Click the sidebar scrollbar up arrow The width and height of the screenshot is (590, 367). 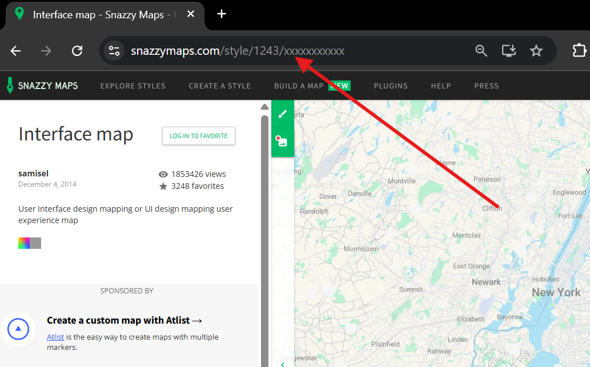pyautogui.click(x=264, y=107)
